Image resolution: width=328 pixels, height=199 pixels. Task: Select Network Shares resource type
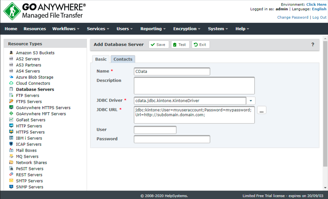point(31,163)
